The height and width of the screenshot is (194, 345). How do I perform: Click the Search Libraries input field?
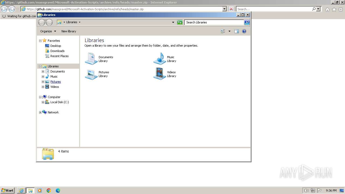[214, 22]
